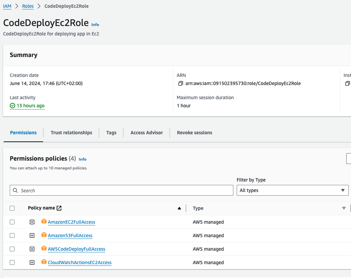Open the Tags tab
This screenshot has width=351, height=278.
(111, 133)
